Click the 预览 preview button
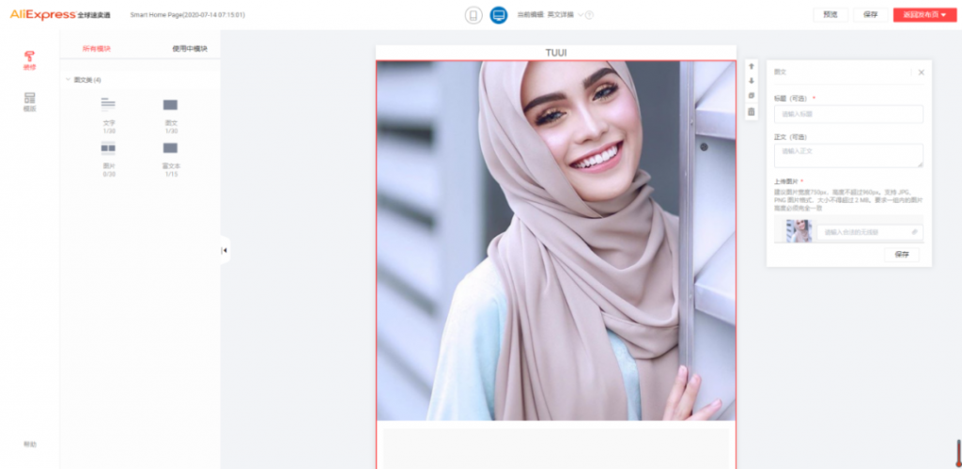This screenshot has width=962, height=469. coord(830,15)
